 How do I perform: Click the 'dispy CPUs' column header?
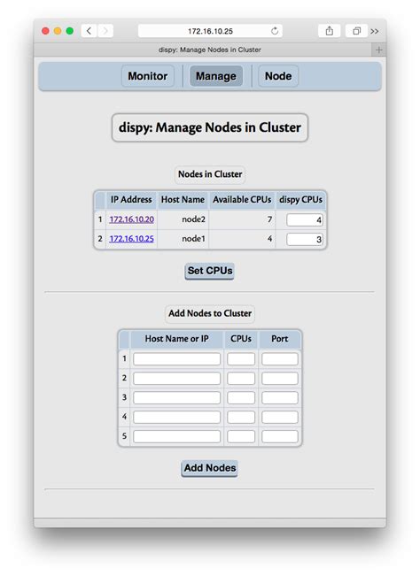click(301, 200)
